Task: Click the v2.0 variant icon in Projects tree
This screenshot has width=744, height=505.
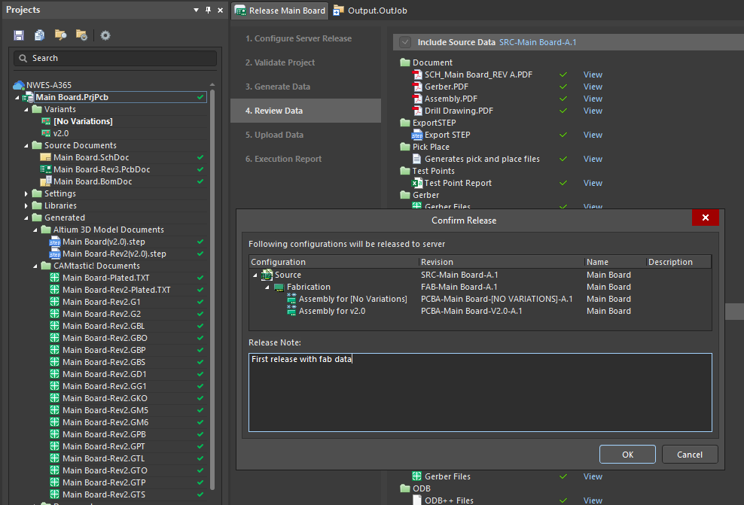Action: (x=46, y=133)
